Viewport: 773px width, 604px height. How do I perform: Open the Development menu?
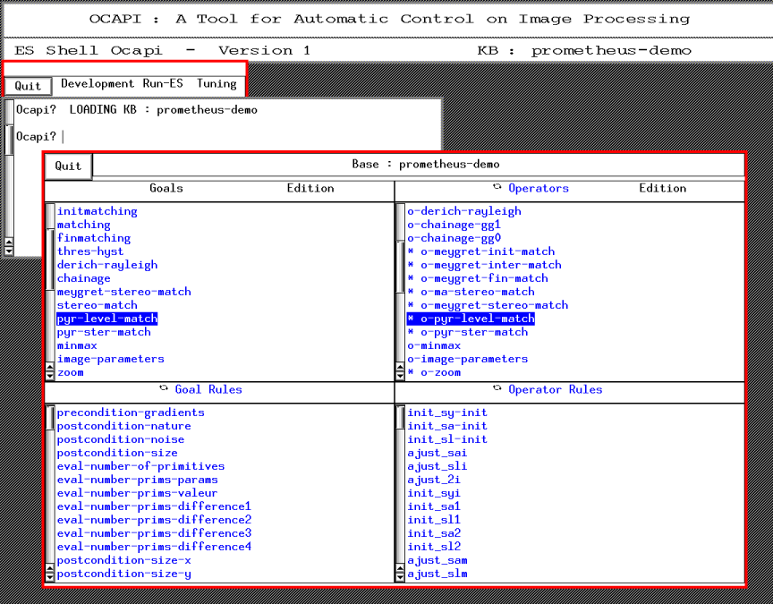(98, 84)
